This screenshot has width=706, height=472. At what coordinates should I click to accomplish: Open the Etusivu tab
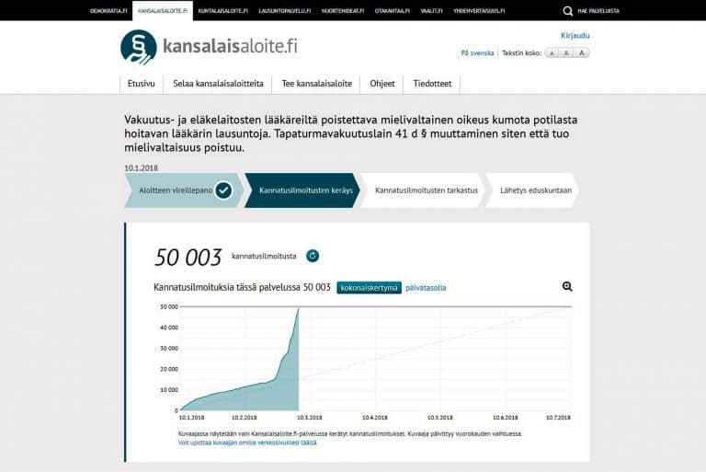coord(141,84)
